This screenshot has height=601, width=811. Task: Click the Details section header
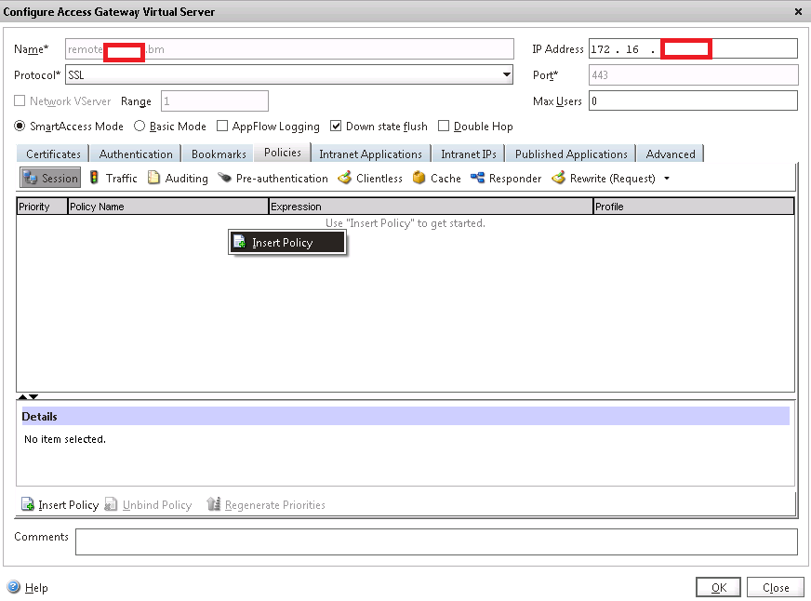405,416
